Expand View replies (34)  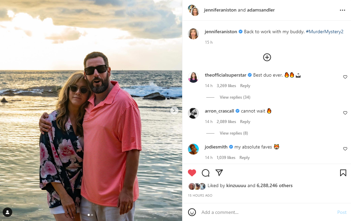coord(235,97)
